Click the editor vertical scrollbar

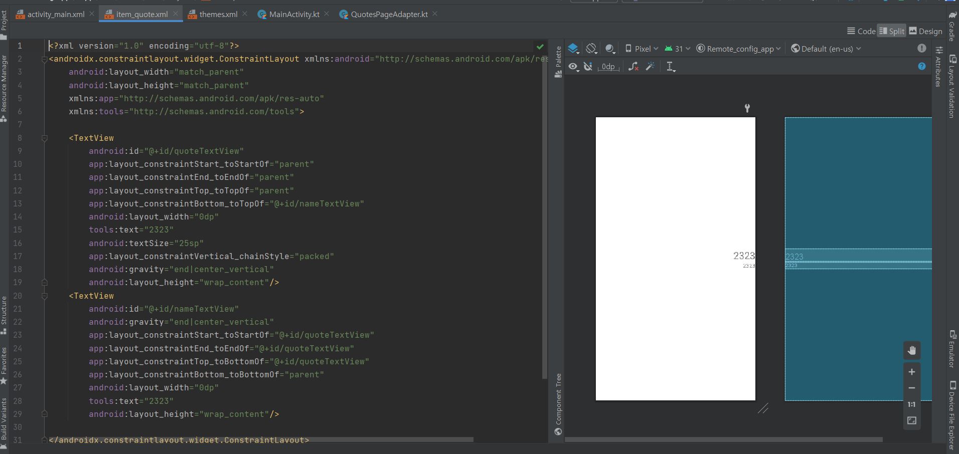(545, 216)
